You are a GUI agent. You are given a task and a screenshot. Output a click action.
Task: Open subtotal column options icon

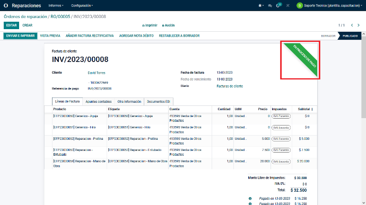pyautogui.click(x=312, y=109)
